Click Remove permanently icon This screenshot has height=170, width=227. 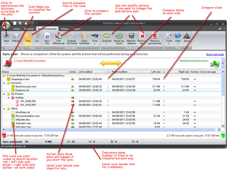click(155, 36)
